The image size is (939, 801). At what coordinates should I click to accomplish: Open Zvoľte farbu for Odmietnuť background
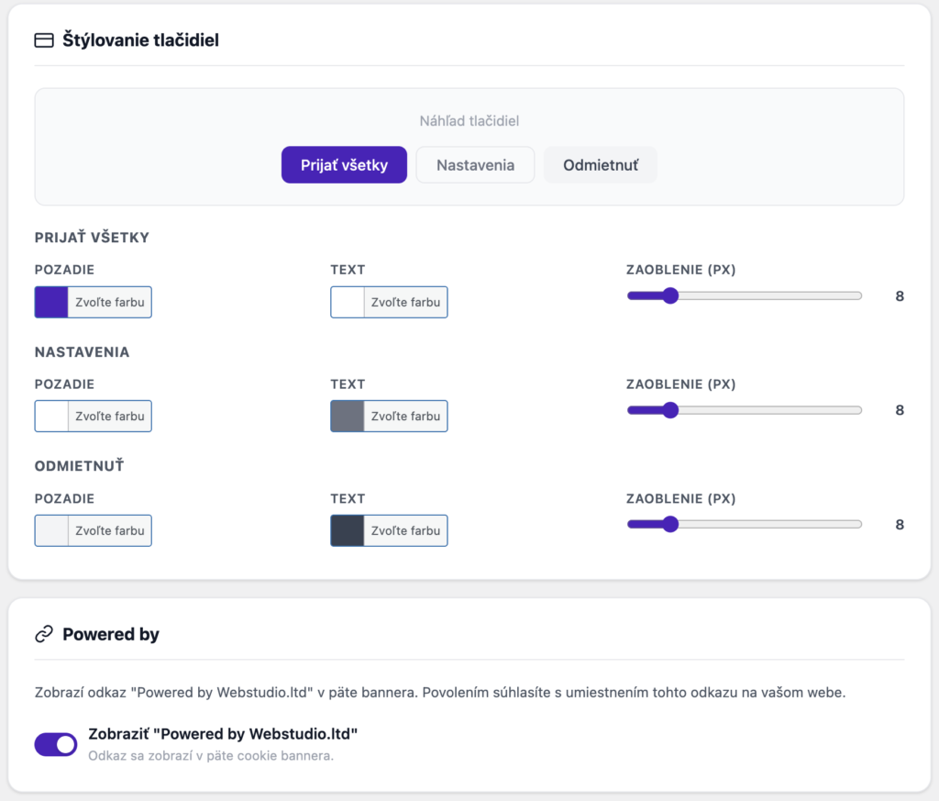[x=108, y=530]
